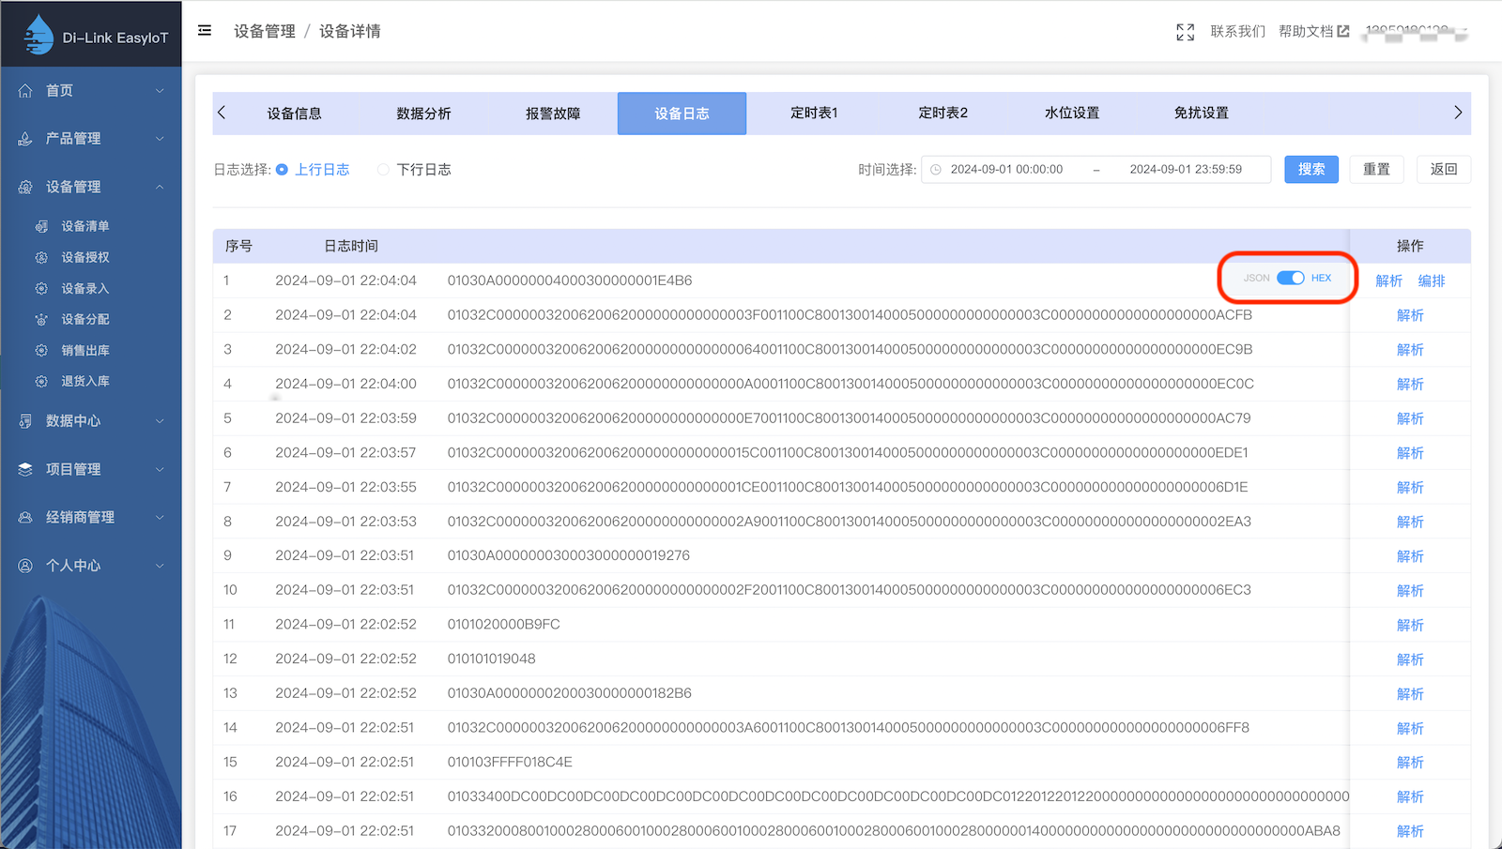The height and width of the screenshot is (849, 1502).
Task: Click 解析 for log row 1
Action: pyautogui.click(x=1388, y=280)
